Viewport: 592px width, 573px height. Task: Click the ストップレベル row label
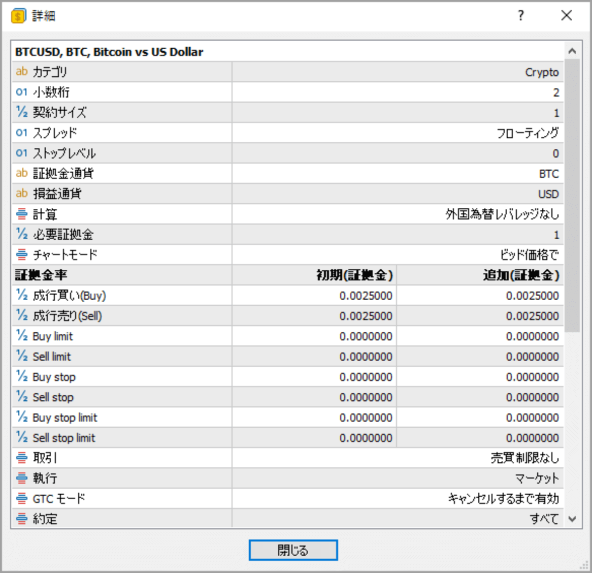[64, 153]
